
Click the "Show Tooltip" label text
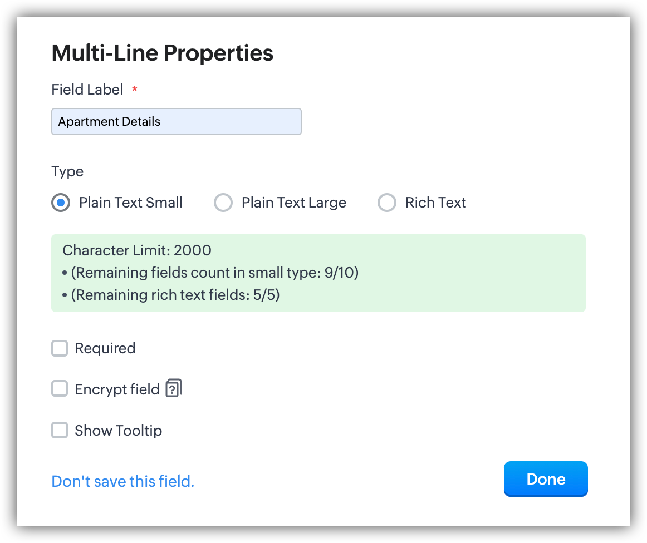point(118,430)
